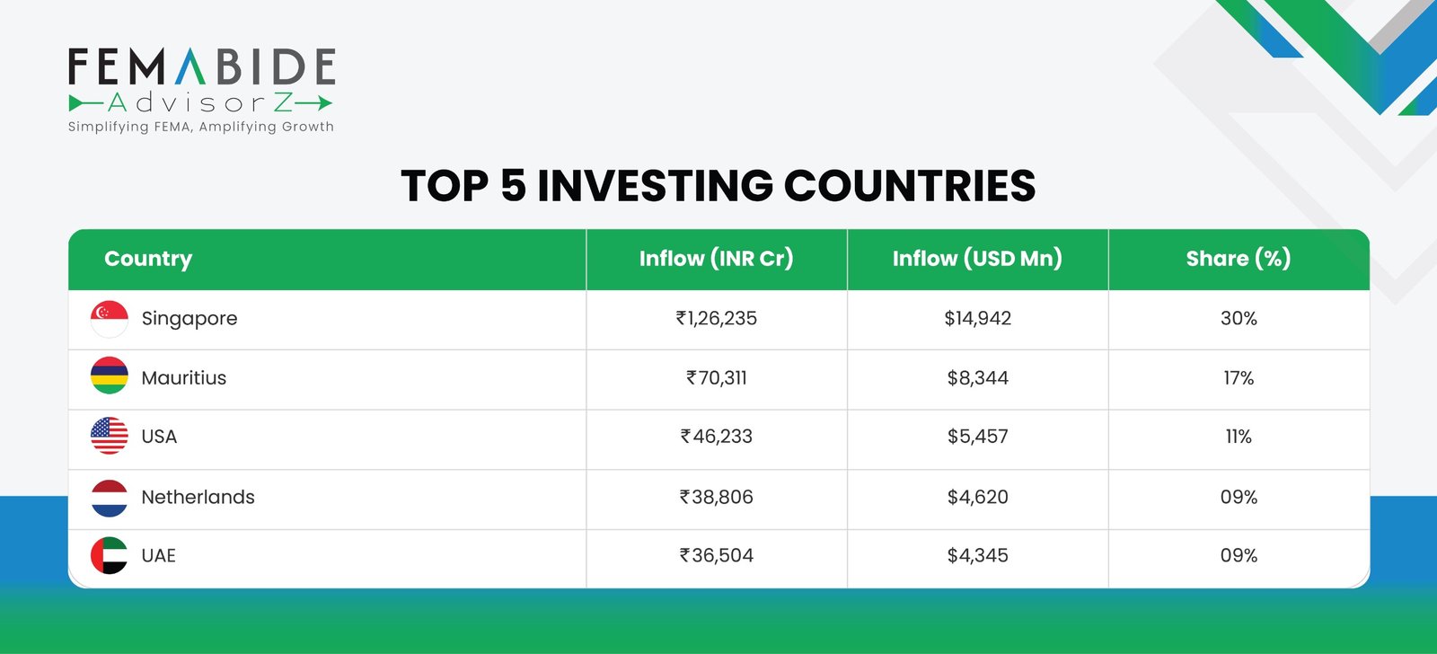Select the Share (%) column header
Screen dimensions: 1437x654
tap(1239, 259)
